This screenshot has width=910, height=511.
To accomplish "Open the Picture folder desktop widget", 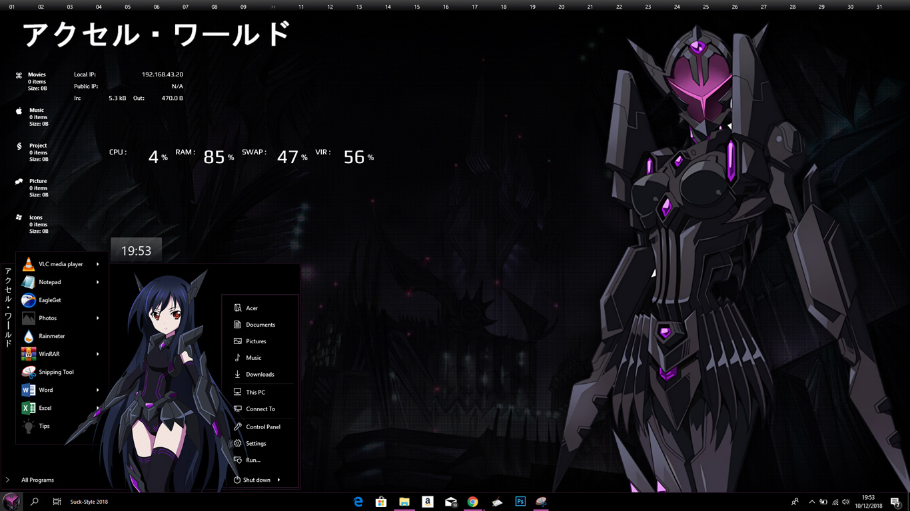I will (32, 188).
